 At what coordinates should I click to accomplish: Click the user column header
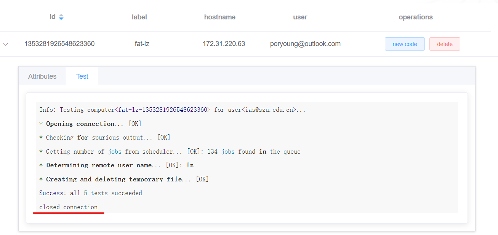pyautogui.click(x=300, y=17)
